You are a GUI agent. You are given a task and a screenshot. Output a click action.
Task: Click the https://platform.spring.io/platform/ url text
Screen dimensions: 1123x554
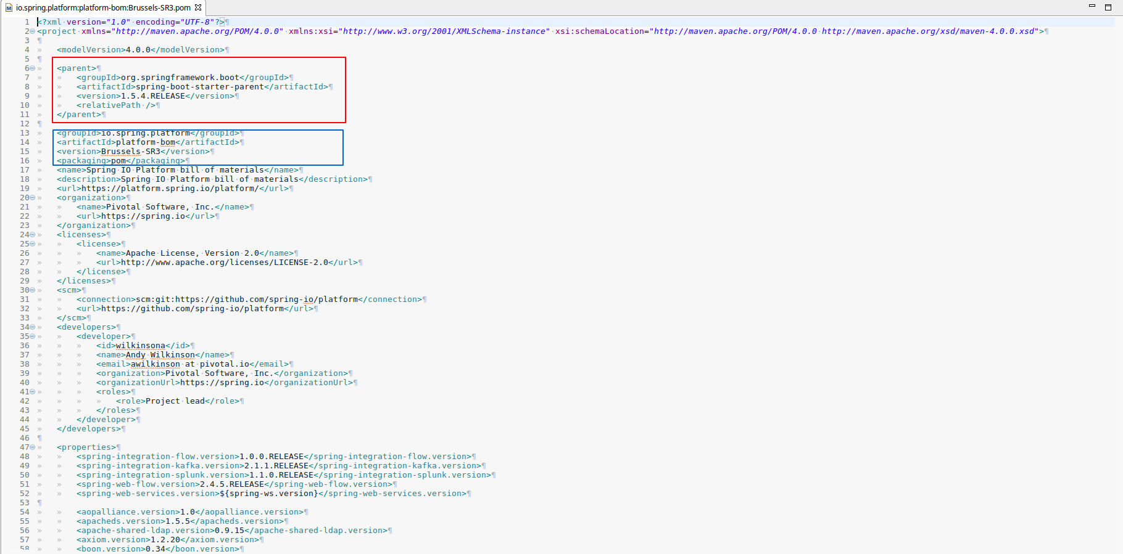(x=170, y=189)
